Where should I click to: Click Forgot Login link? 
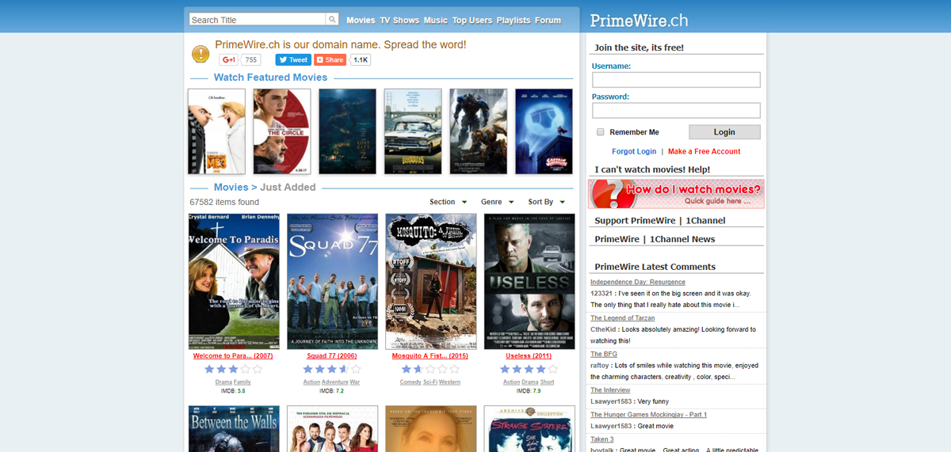point(634,151)
